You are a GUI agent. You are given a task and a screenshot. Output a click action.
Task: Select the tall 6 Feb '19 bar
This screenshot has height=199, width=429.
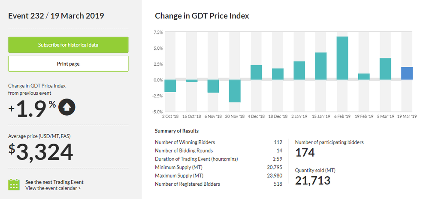pyautogui.click(x=342, y=58)
